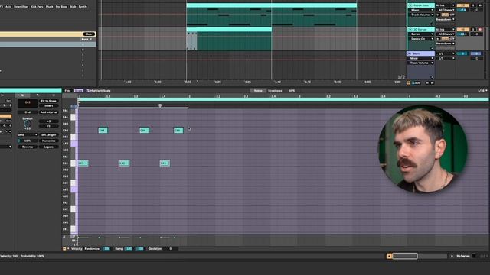Select the Psy Bass browser tag

coord(61,7)
